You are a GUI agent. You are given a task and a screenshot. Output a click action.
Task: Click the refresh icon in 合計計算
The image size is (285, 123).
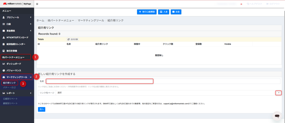click(x=69, y=39)
